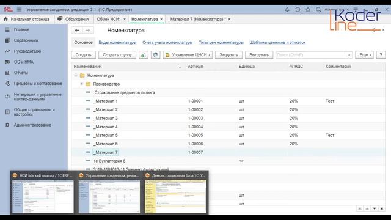
Task: Open the help question mark button
Action: click(381, 55)
